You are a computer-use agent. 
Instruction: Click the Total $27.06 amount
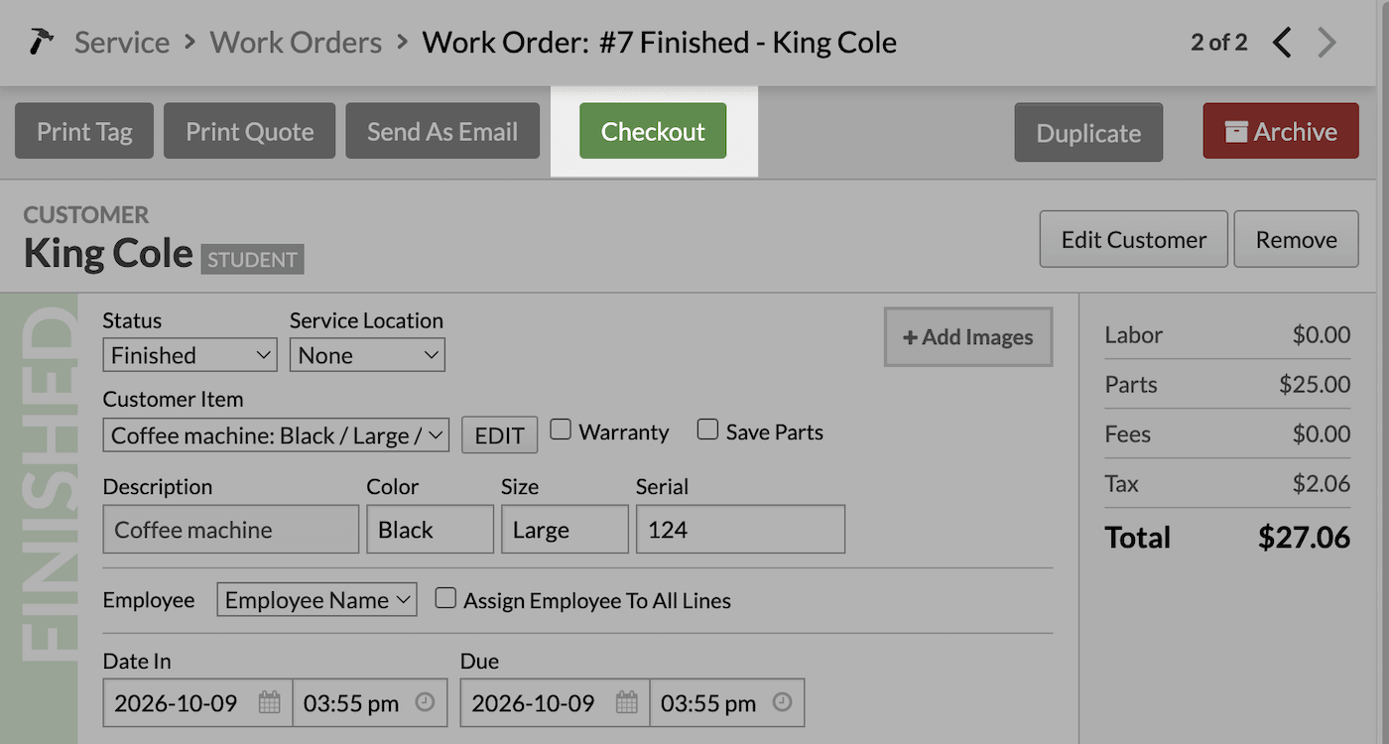tap(1304, 538)
